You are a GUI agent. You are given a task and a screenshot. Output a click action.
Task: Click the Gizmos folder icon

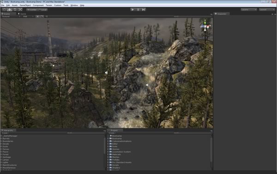click(111, 149)
